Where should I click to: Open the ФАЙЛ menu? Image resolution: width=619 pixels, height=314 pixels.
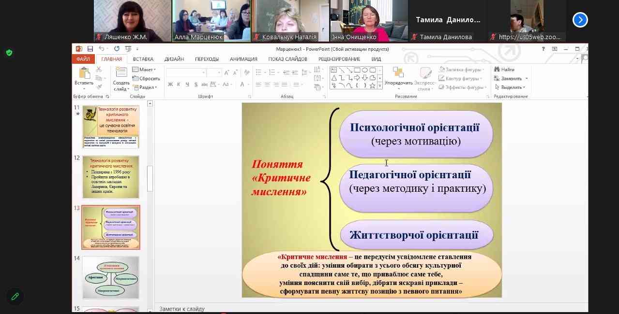tap(83, 59)
